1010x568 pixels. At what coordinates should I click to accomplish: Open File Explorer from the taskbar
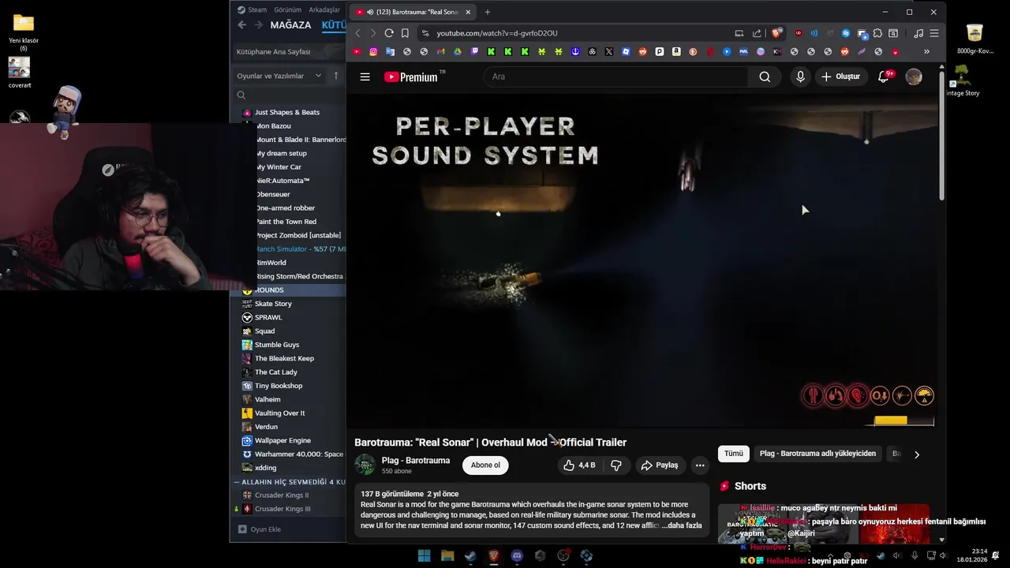[447, 555]
